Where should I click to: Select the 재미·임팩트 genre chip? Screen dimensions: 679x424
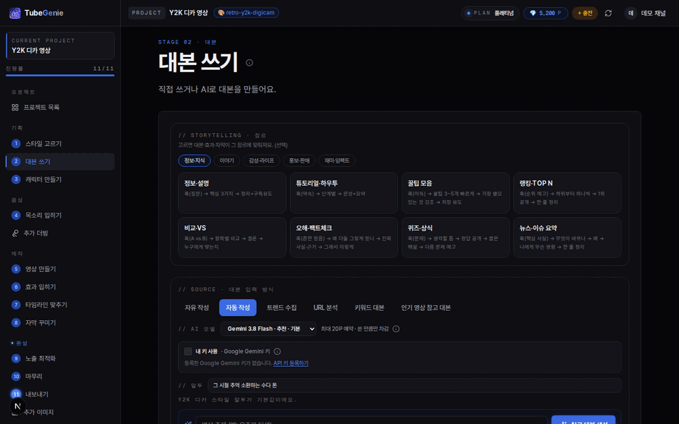click(x=337, y=161)
